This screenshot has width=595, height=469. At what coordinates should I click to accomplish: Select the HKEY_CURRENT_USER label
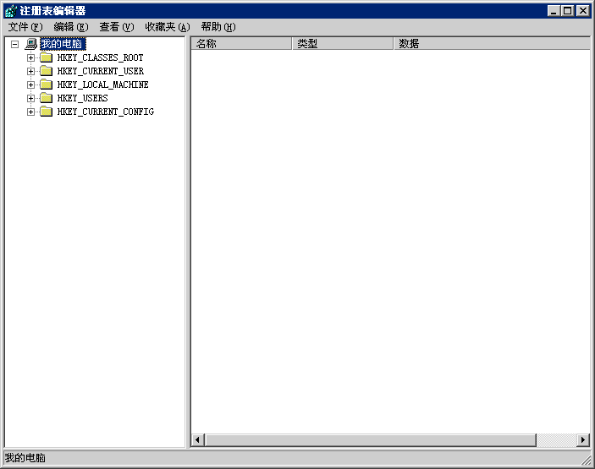pos(101,71)
